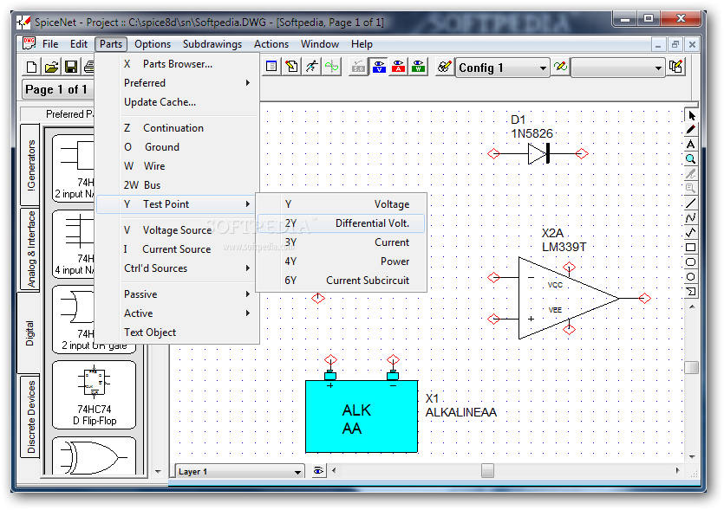The width and height of the screenshot is (724, 510).
Task: Select the 74HC74 D Flip-Flop part thumbnail
Action: [95, 395]
